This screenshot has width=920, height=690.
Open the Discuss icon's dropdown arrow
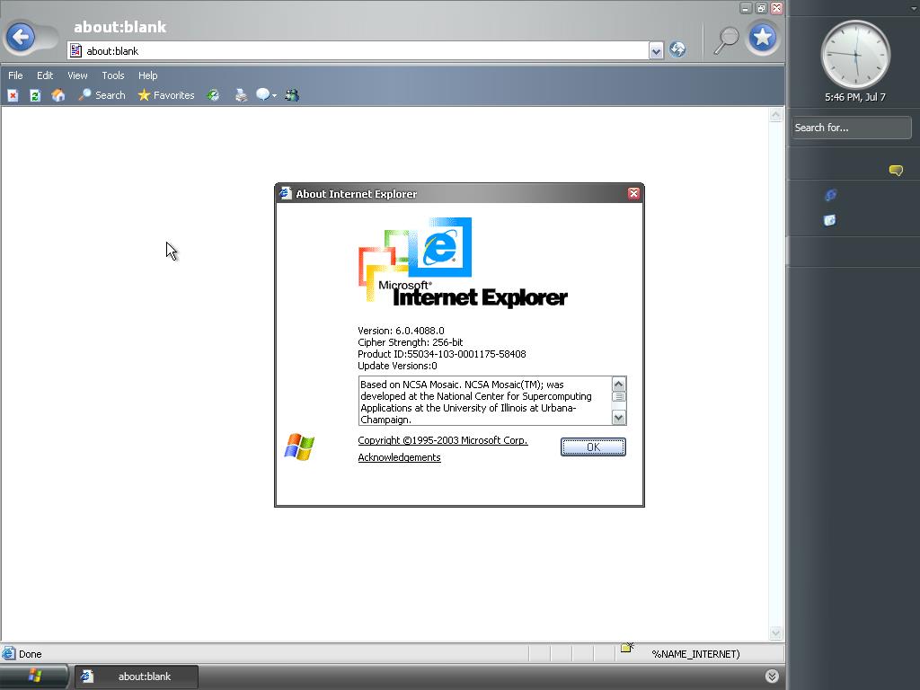(274, 95)
